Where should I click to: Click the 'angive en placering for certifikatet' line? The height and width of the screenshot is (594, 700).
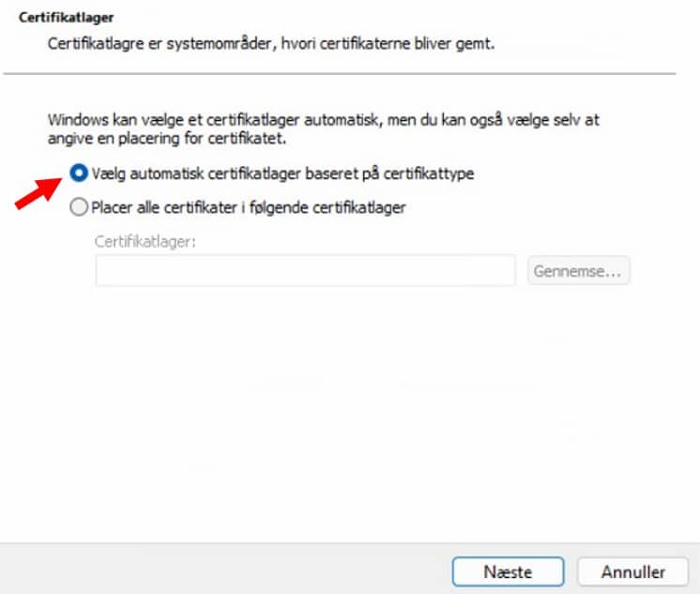[166, 139]
